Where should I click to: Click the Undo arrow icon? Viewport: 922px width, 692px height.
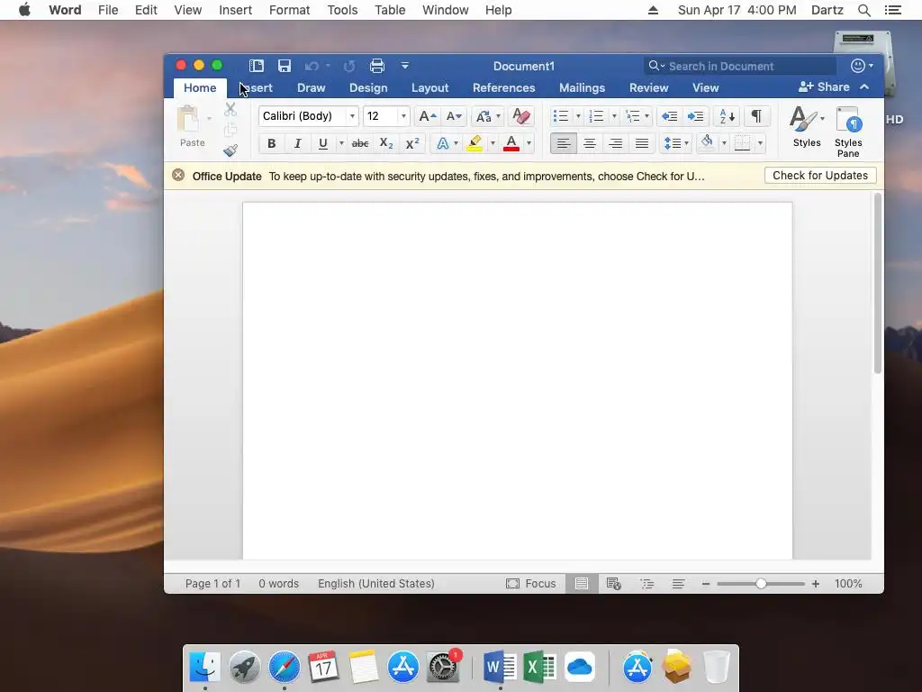(312, 66)
